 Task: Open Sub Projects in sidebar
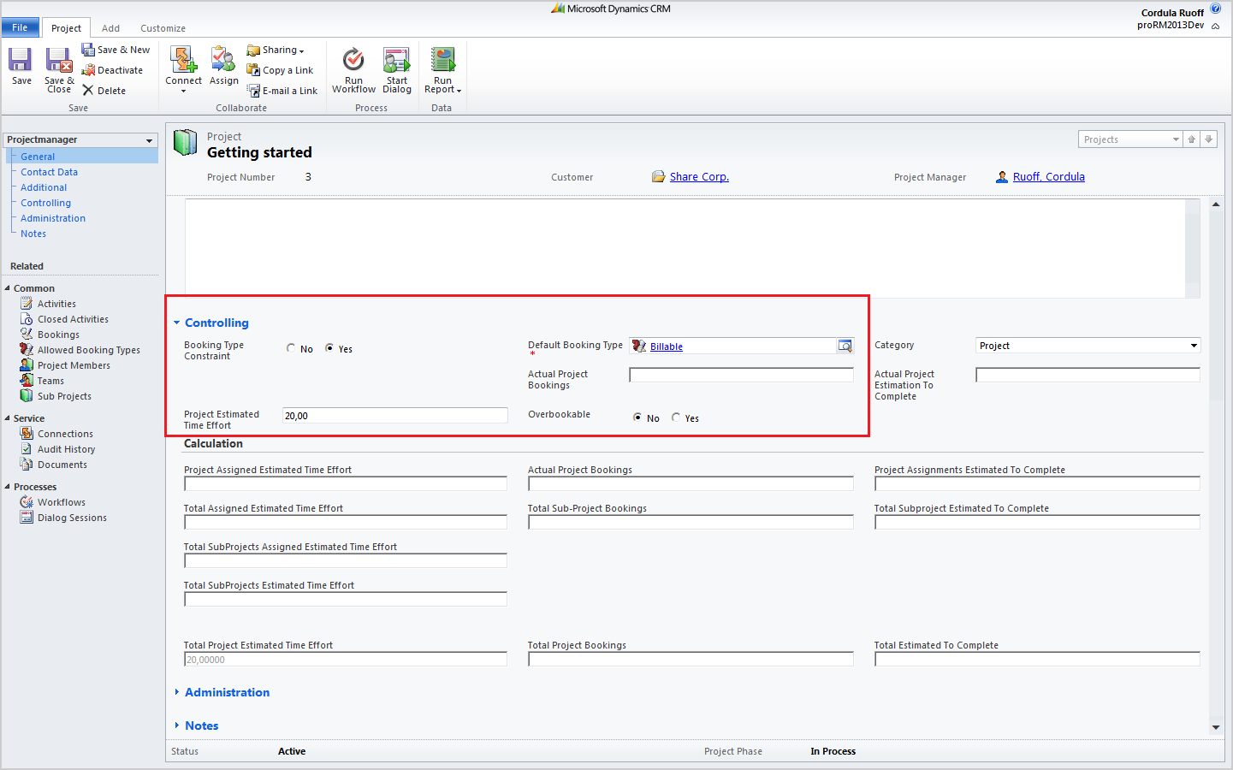[x=64, y=396]
